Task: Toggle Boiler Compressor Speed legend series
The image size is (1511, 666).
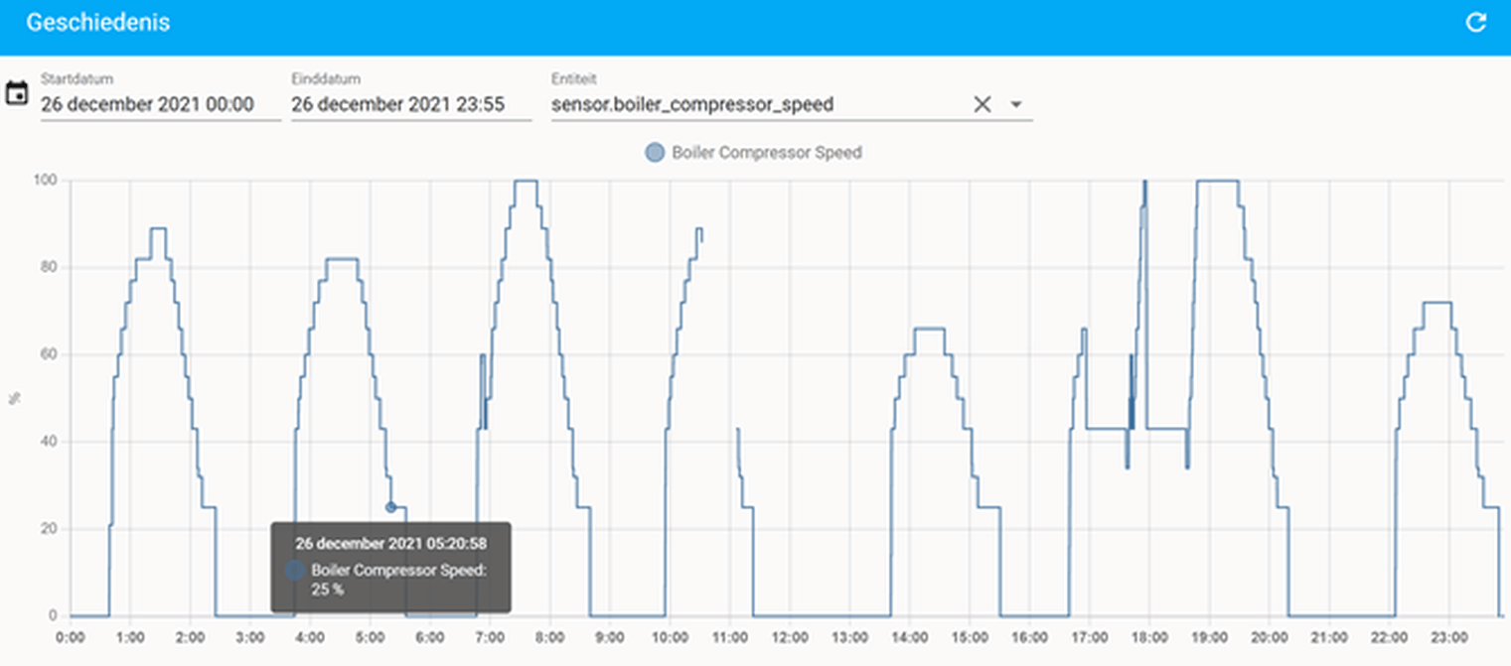Action: 754,153
